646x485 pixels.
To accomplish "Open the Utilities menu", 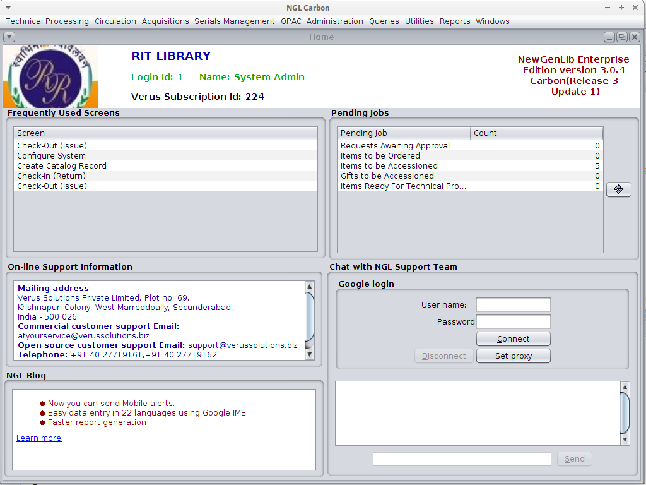I will [x=420, y=21].
